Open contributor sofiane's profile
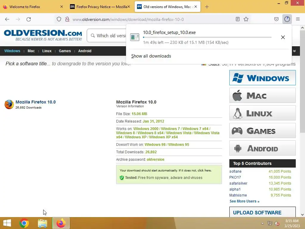305x229 pixels. [x=235, y=171]
